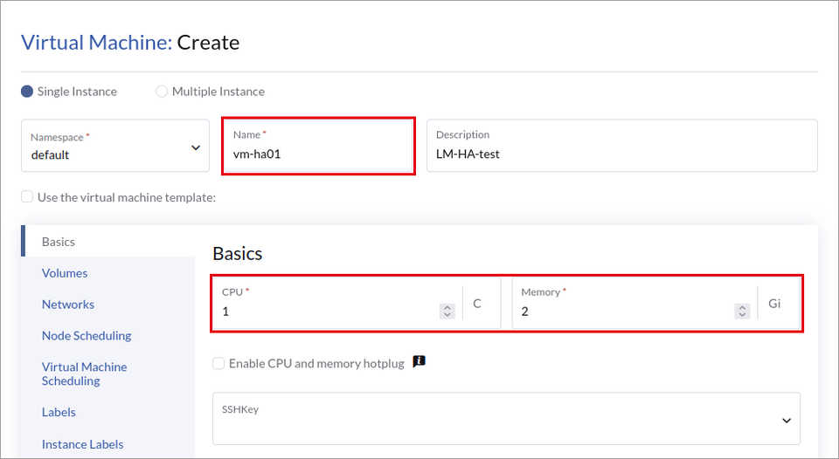Image resolution: width=839 pixels, height=459 pixels.
Task: Go to the Instance Labels tab
Action: pyautogui.click(x=82, y=444)
